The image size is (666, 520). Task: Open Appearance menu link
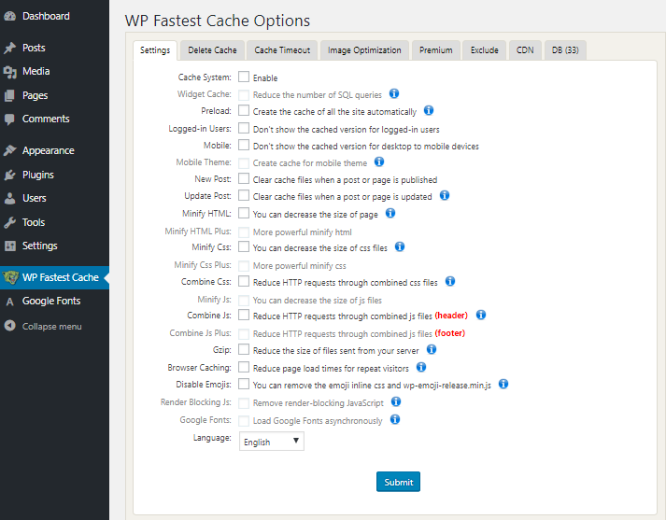49,150
